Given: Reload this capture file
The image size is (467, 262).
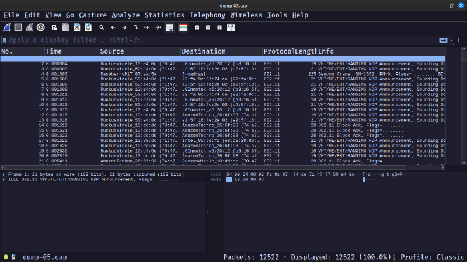Looking at the screenshot, I should point(88,27).
